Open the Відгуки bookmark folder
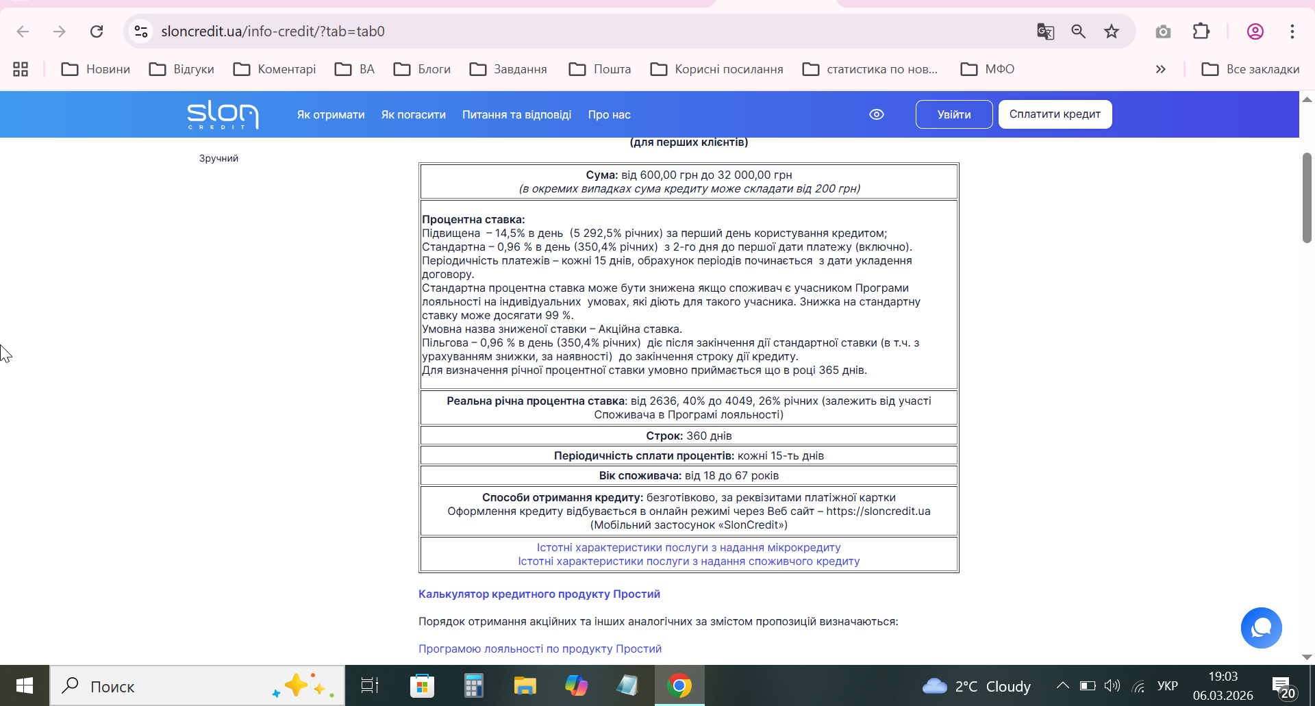Image resolution: width=1315 pixels, height=706 pixels. 181,69
